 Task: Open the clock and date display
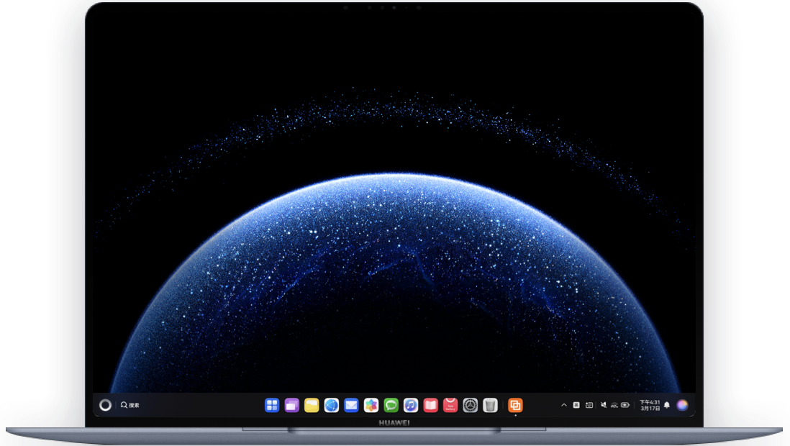650,405
